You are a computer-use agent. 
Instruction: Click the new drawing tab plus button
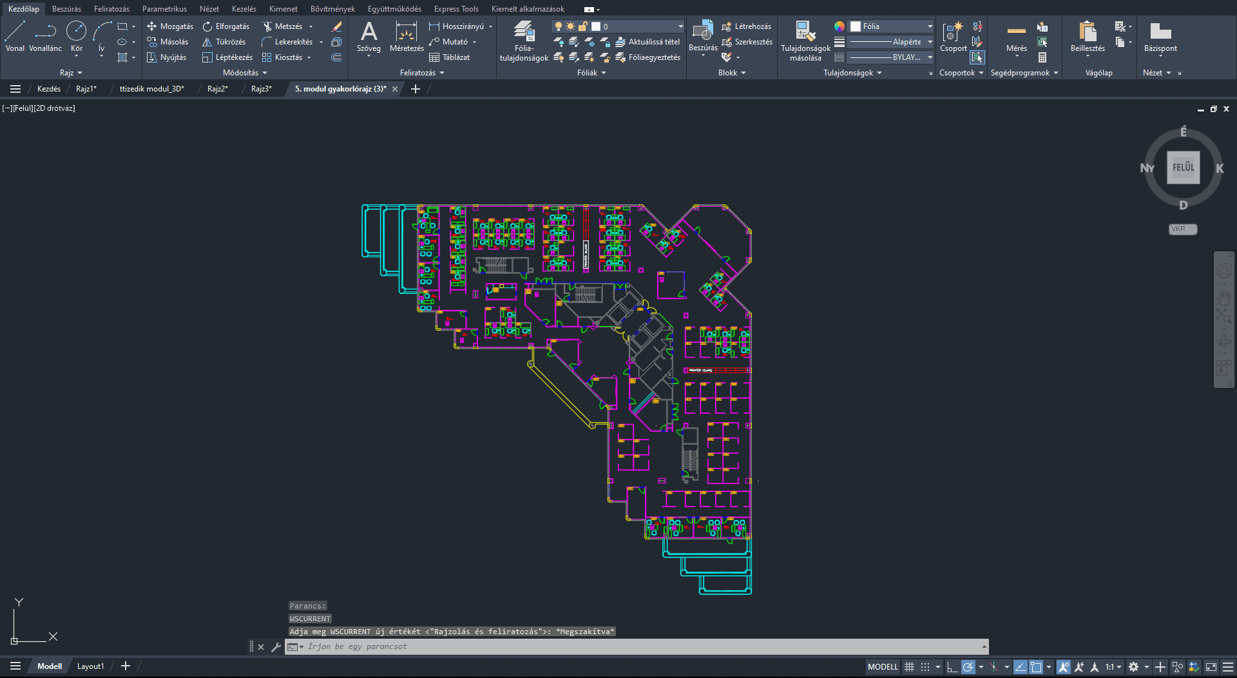point(416,89)
